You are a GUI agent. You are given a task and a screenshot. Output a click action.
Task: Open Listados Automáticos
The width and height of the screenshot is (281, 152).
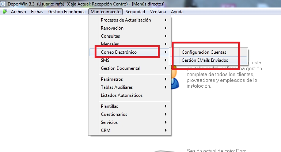pyautogui.click(x=129, y=95)
